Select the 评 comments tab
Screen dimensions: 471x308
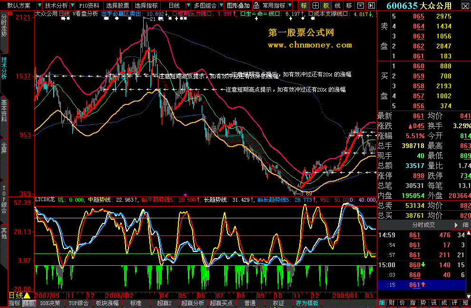pyautogui.click(x=455, y=303)
